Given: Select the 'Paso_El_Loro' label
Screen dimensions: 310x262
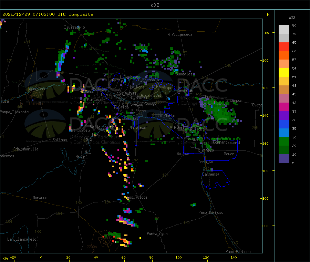Looking at the screenshot, I should (238, 252).
